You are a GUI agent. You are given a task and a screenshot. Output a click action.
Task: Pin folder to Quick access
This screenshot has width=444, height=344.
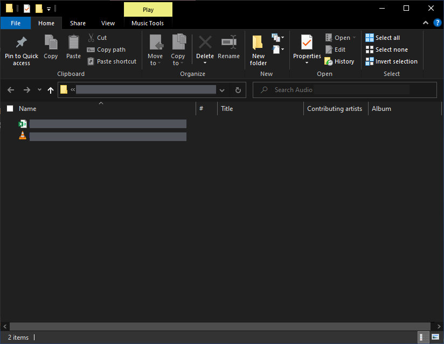pos(21,51)
